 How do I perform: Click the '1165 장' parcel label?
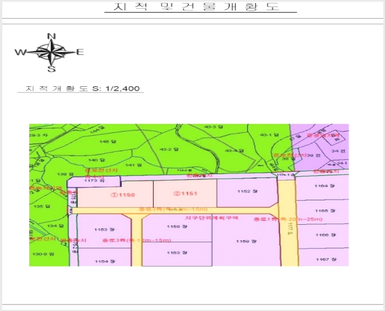(325, 211)
